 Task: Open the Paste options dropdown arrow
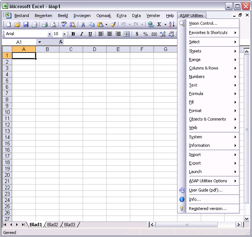tap(106, 25)
